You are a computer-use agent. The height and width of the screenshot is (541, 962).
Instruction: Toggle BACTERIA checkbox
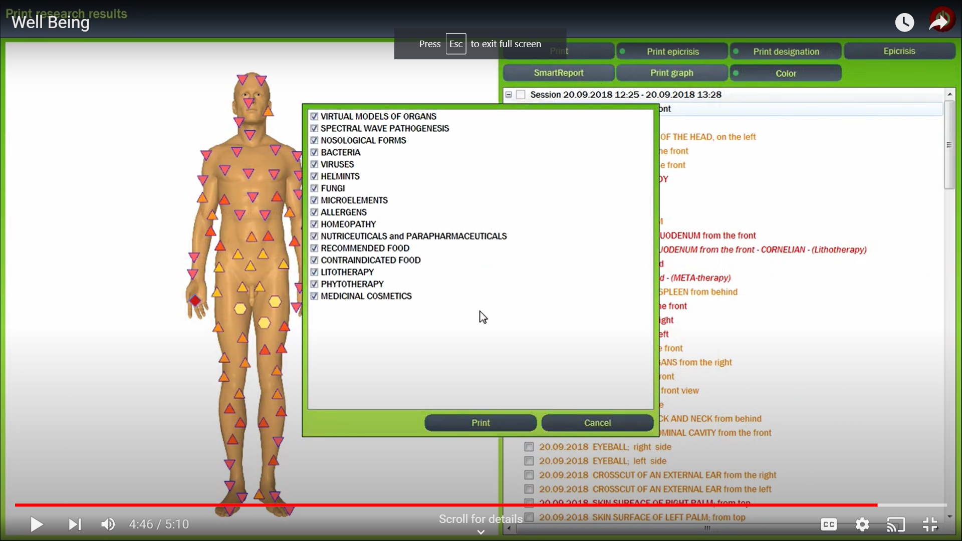tap(314, 152)
